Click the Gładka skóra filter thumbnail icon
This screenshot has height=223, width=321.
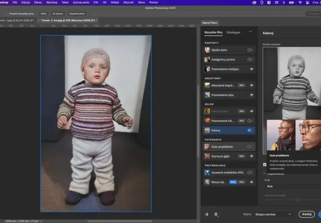tap(207, 50)
